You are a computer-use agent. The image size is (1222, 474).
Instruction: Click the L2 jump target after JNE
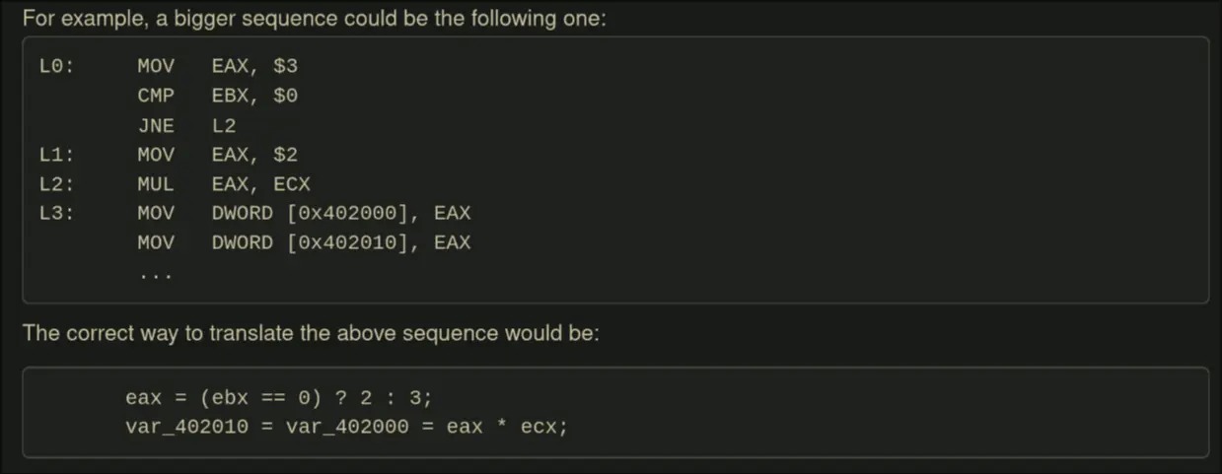pos(224,125)
